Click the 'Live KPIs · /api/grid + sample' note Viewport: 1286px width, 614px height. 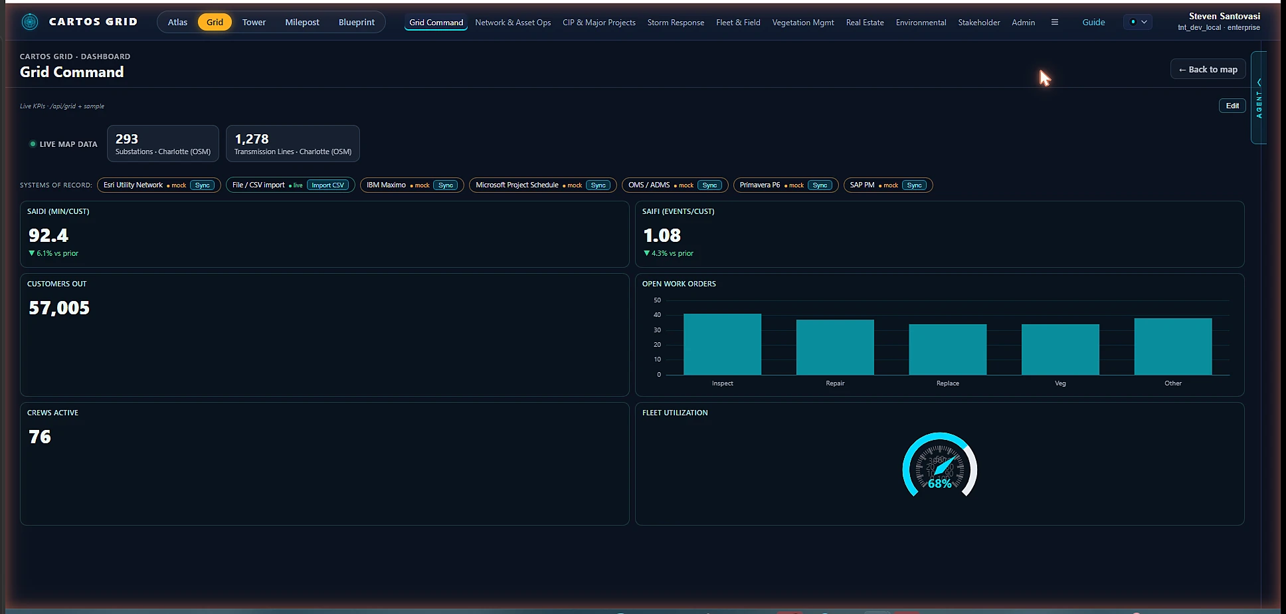click(x=62, y=106)
